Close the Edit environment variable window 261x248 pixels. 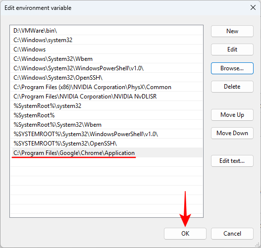point(253,7)
